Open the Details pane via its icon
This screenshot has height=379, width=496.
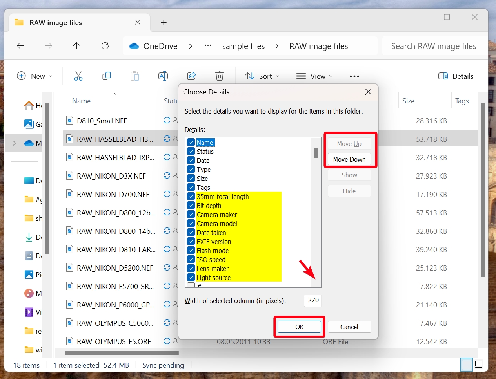pos(456,76)
